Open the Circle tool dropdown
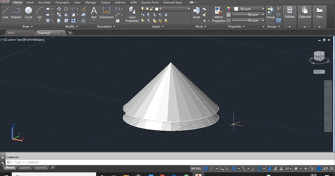This screenshot has width=335, height=176. (x=28, y=20)
